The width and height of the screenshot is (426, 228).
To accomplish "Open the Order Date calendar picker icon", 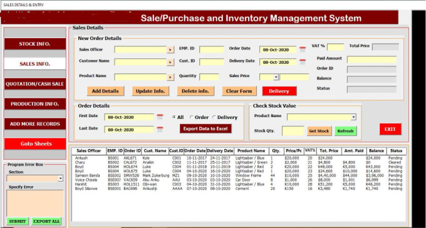I will [303, 49].
